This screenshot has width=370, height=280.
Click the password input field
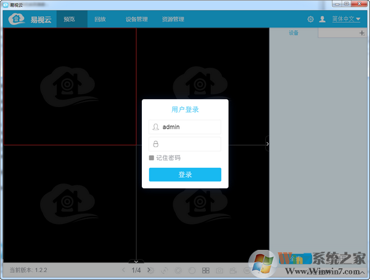coord(185,144)
